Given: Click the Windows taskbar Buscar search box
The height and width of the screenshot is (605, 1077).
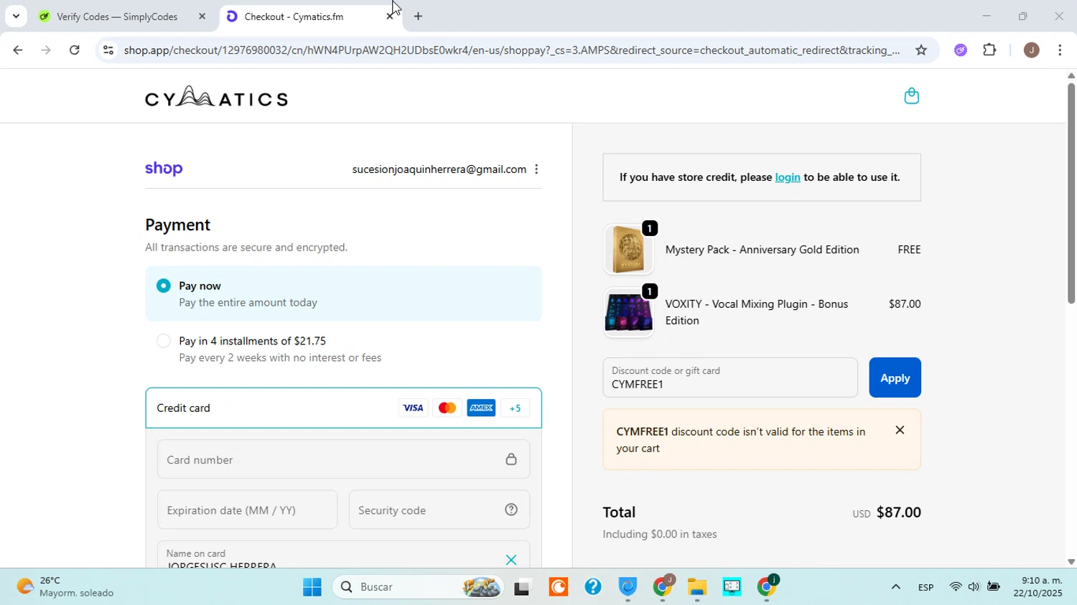Looking at the screenshot, I should [419, 587].
